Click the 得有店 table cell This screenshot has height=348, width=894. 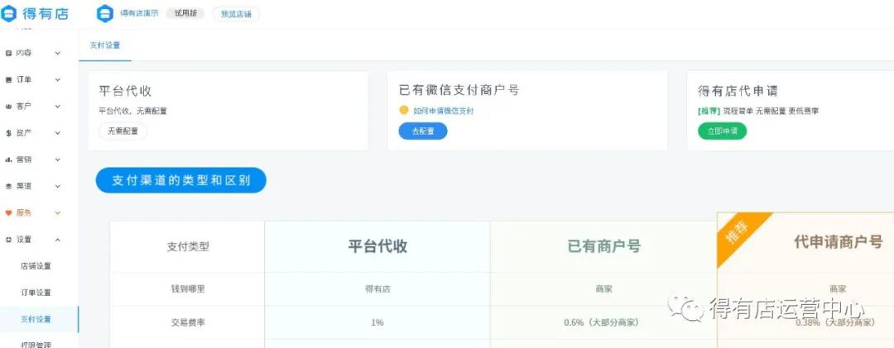pos(377,288)
